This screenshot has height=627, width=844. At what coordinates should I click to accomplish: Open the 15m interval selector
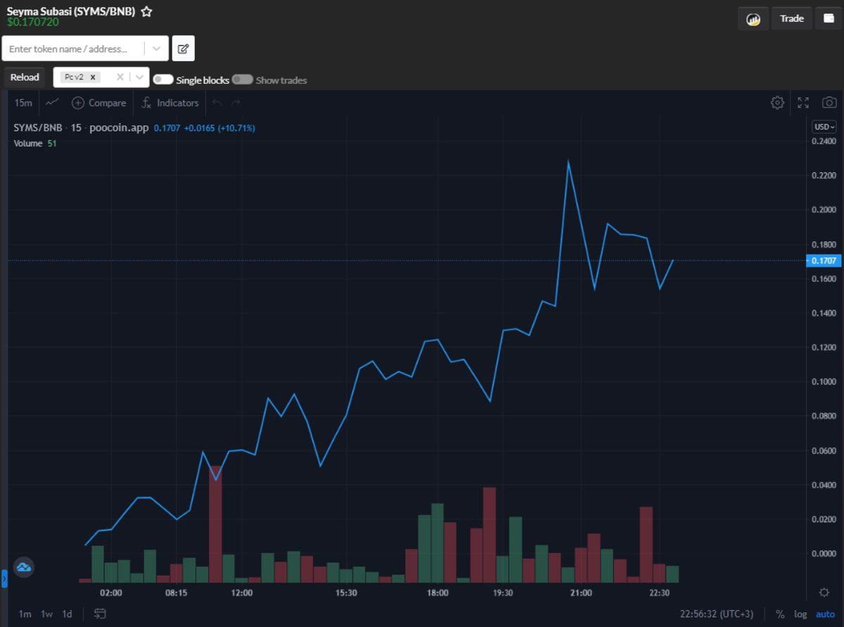[23, 103]
